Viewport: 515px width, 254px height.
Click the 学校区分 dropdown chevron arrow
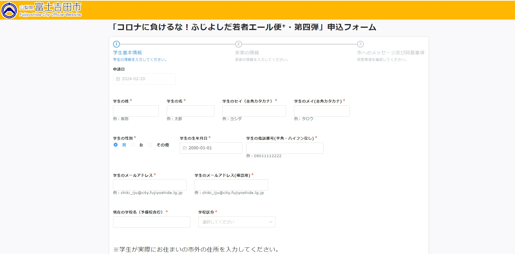coord(270,222)
